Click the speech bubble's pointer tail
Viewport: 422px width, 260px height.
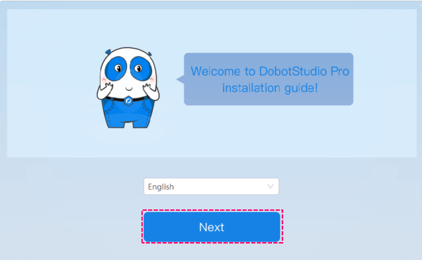180,79
